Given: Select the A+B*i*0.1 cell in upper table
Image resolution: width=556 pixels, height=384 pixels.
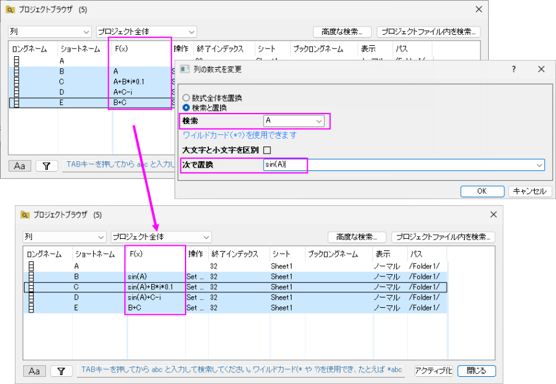Looking at the screenshot, I should 142,82.
